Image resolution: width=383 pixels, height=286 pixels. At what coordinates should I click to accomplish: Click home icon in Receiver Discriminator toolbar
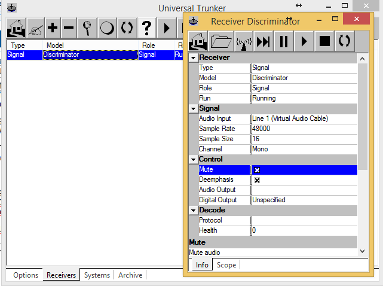(x=198, y=41)
